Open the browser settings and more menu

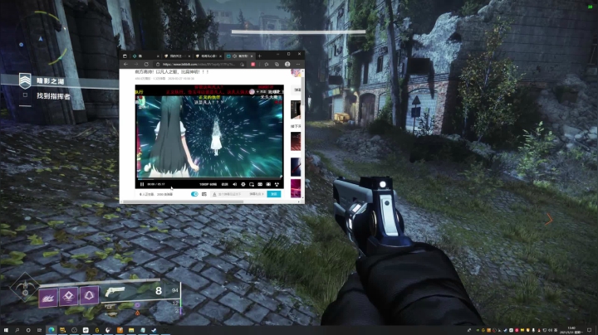[298, 65]
